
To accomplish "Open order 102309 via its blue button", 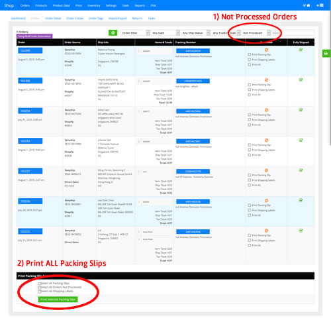I will click(30, 50).
